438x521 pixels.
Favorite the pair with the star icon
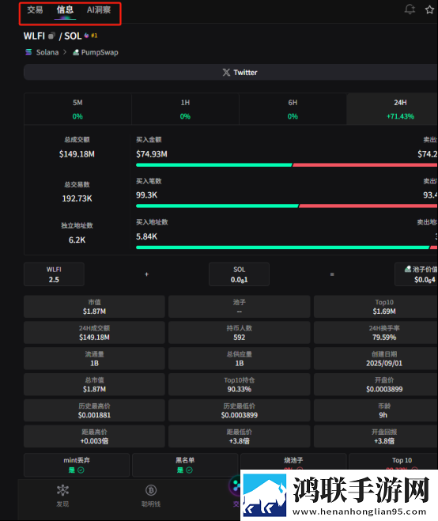point(429,9)
